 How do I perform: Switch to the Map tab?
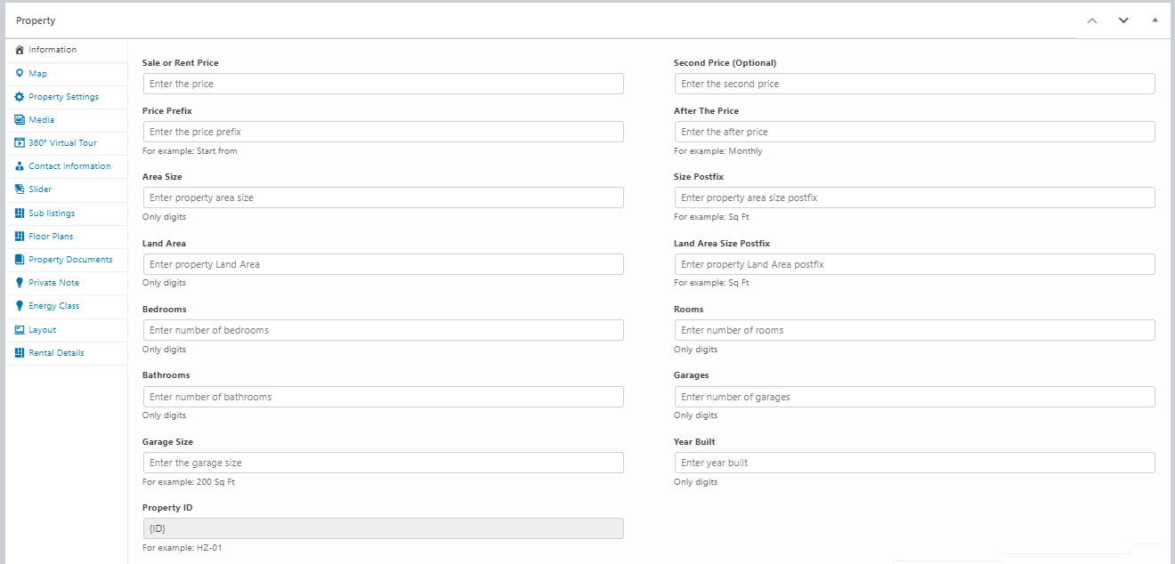[67, 74]
